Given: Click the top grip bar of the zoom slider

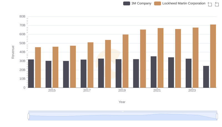Looking at the screenshot, I should click(x=123, y=111).
